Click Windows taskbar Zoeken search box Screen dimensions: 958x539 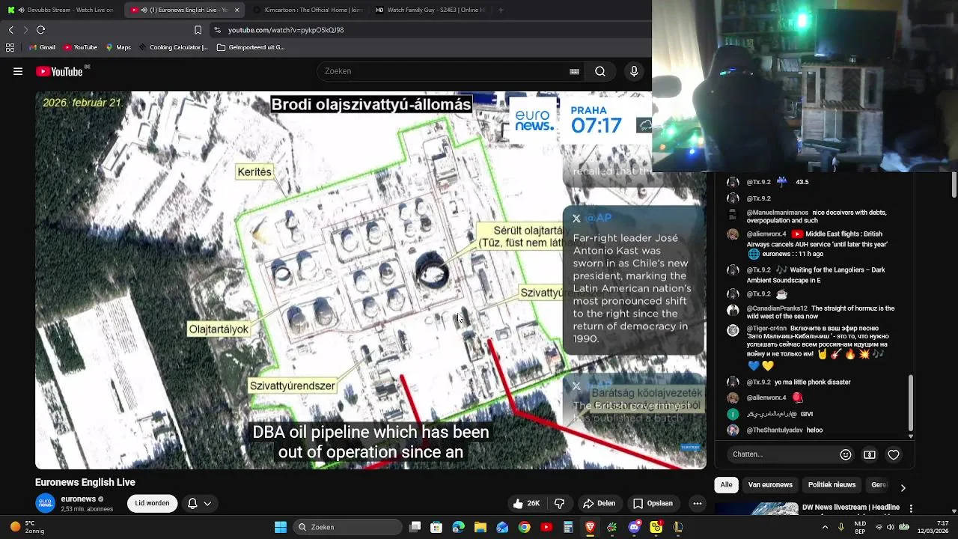tap(347, 527)
